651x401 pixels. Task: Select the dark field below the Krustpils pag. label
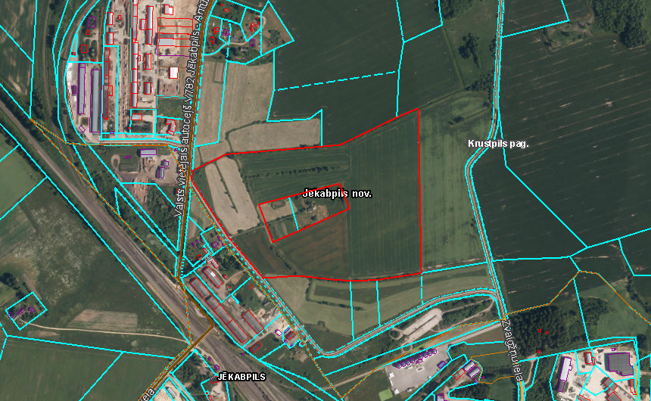coord(530,204)
